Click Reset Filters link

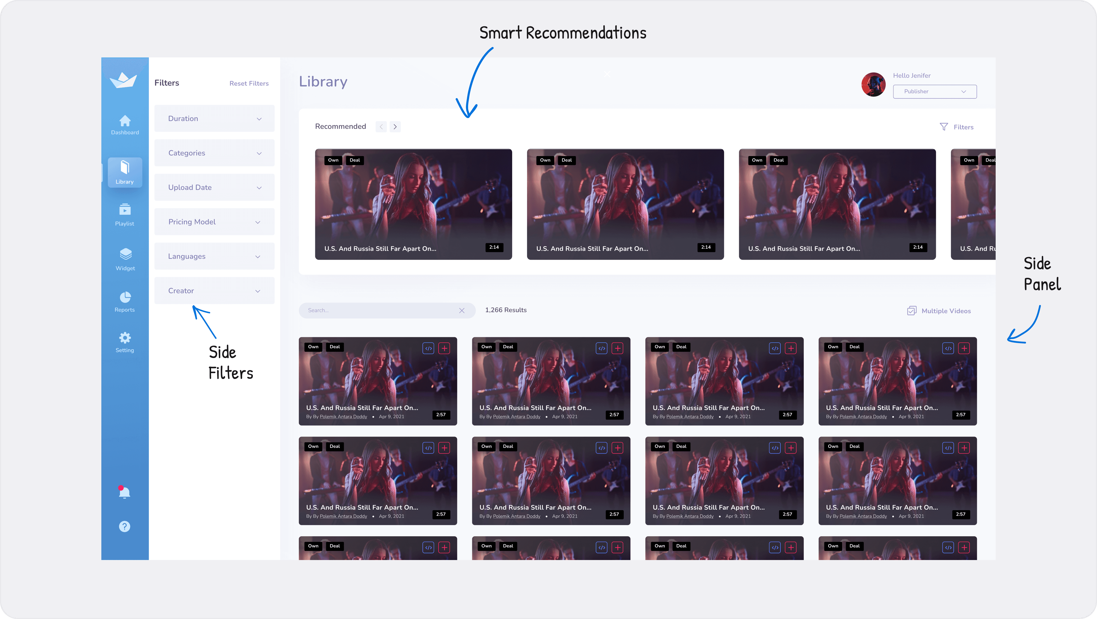point(249,84)
